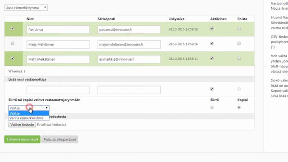This screenshot has height=162, width=288.
Task: Click the Lisäysaika column header
Action: (x=176, y=19)
